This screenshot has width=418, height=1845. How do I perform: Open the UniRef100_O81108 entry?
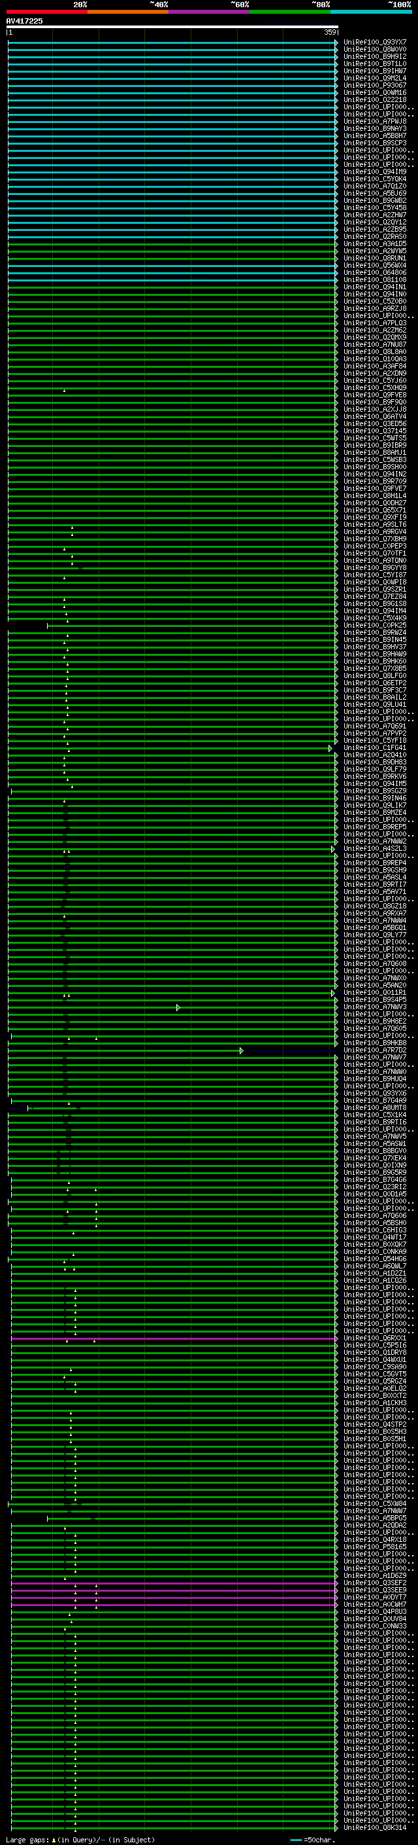[x=374, y=280]
